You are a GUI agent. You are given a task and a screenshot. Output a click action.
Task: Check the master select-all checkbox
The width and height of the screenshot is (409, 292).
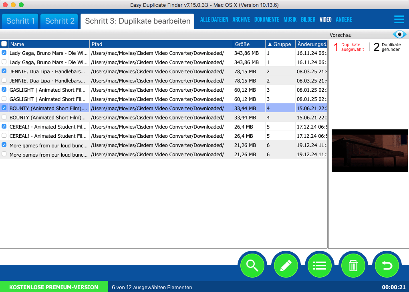(x=4, y=44)
